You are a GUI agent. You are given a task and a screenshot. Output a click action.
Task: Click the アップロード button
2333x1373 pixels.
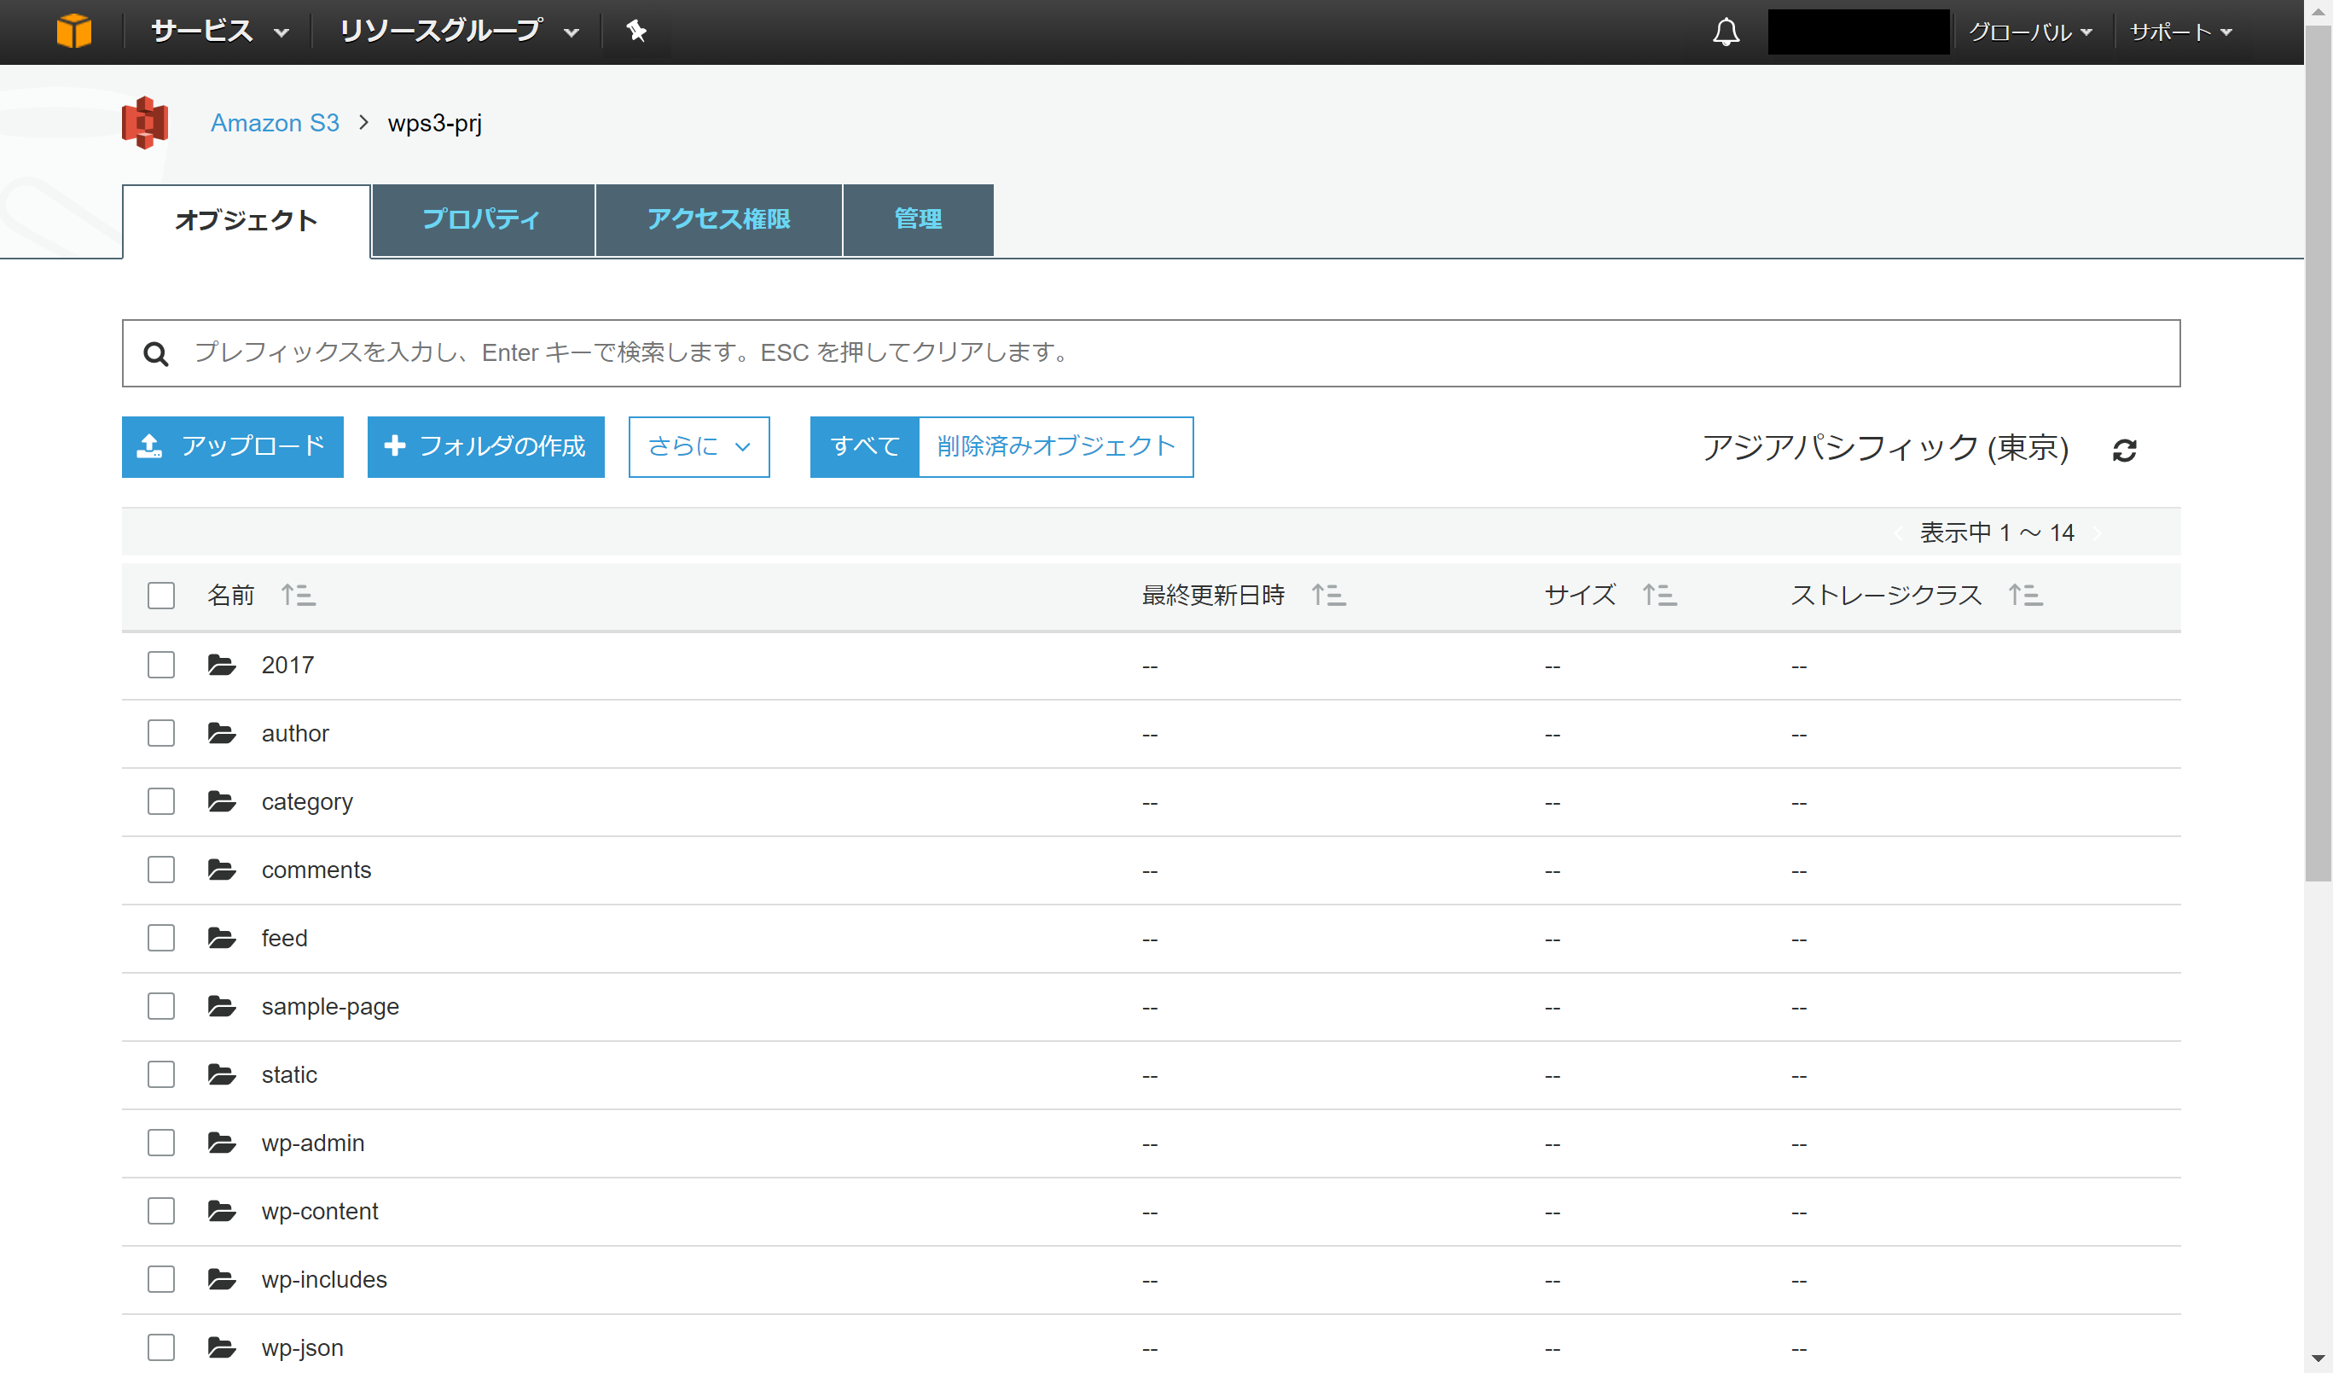(232, 447)
